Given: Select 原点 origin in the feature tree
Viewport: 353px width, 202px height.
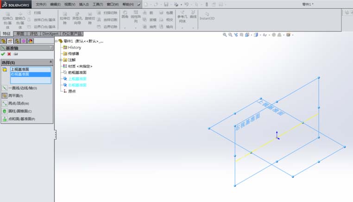Looking at the screenshot, I should (x=72, y=91).
